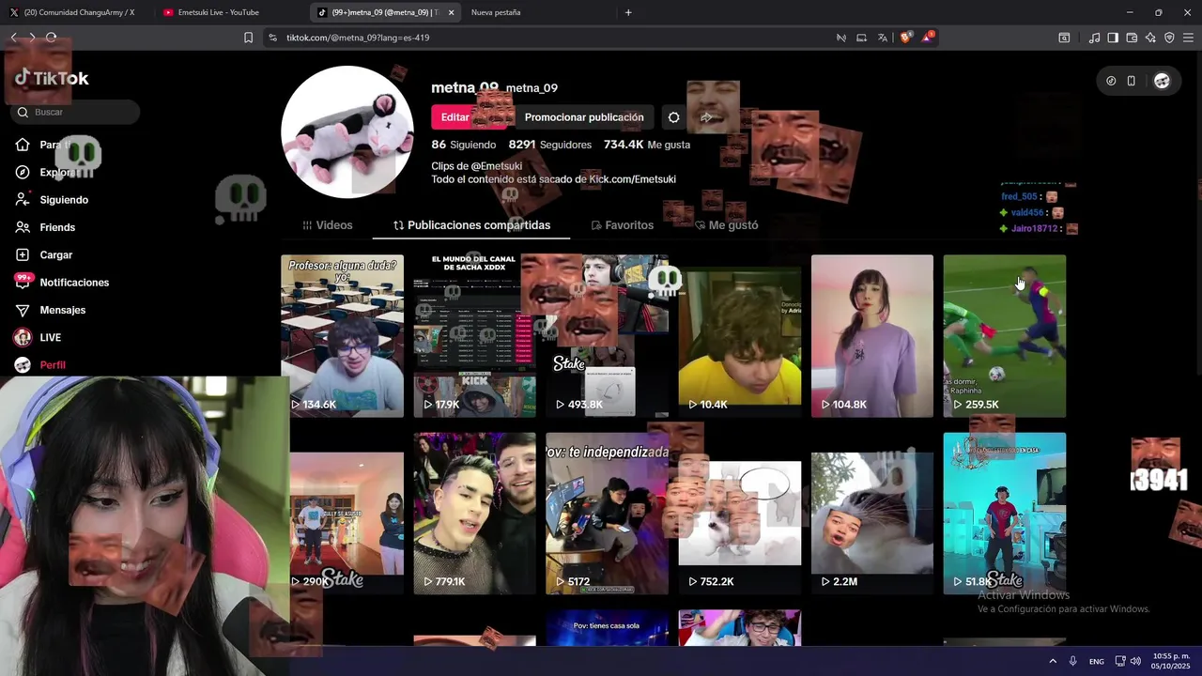Screen dimensions: 1202x676
Task: Open the account avatar menu top right
Action: [1162, 81]
